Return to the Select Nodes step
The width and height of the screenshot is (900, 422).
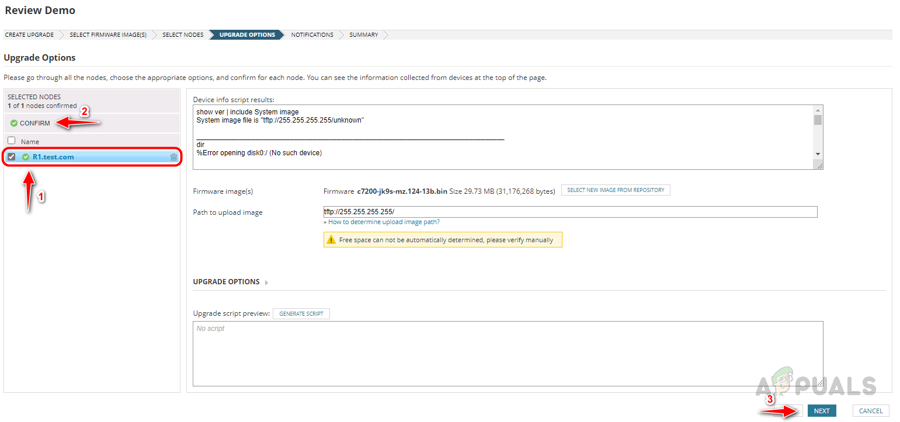pos(183,35)
